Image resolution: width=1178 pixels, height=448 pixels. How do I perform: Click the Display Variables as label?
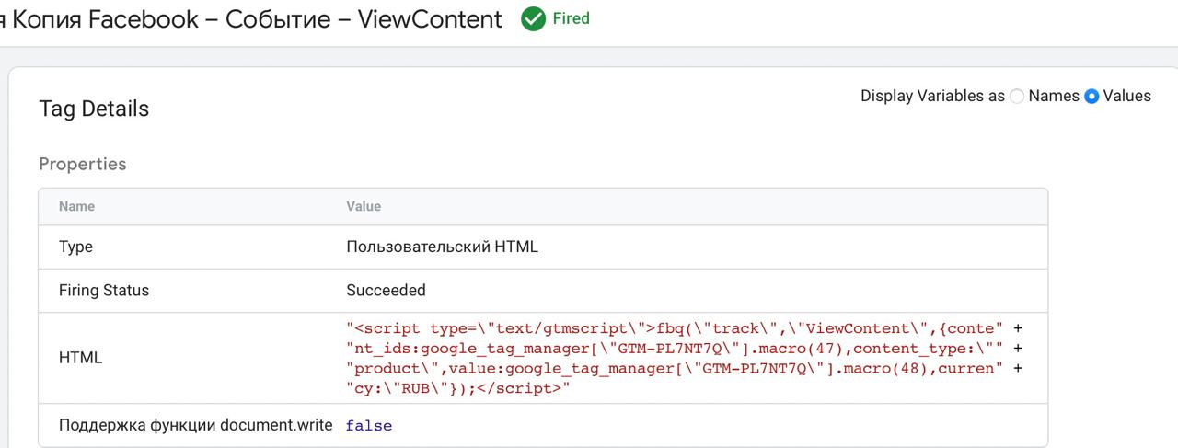pyautogui.click(x=932, y=96)
